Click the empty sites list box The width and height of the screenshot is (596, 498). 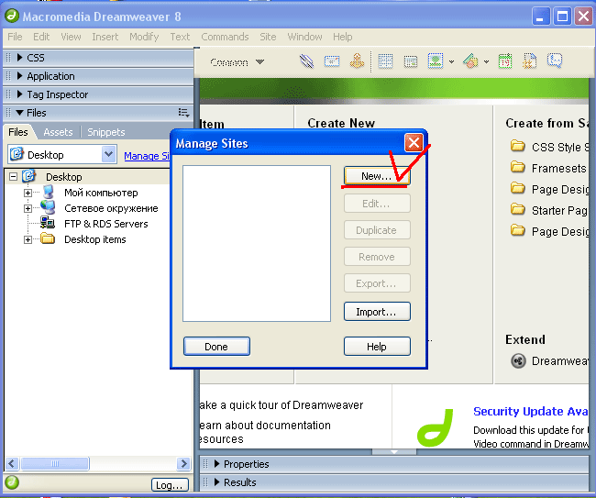(x=257, y=243)
